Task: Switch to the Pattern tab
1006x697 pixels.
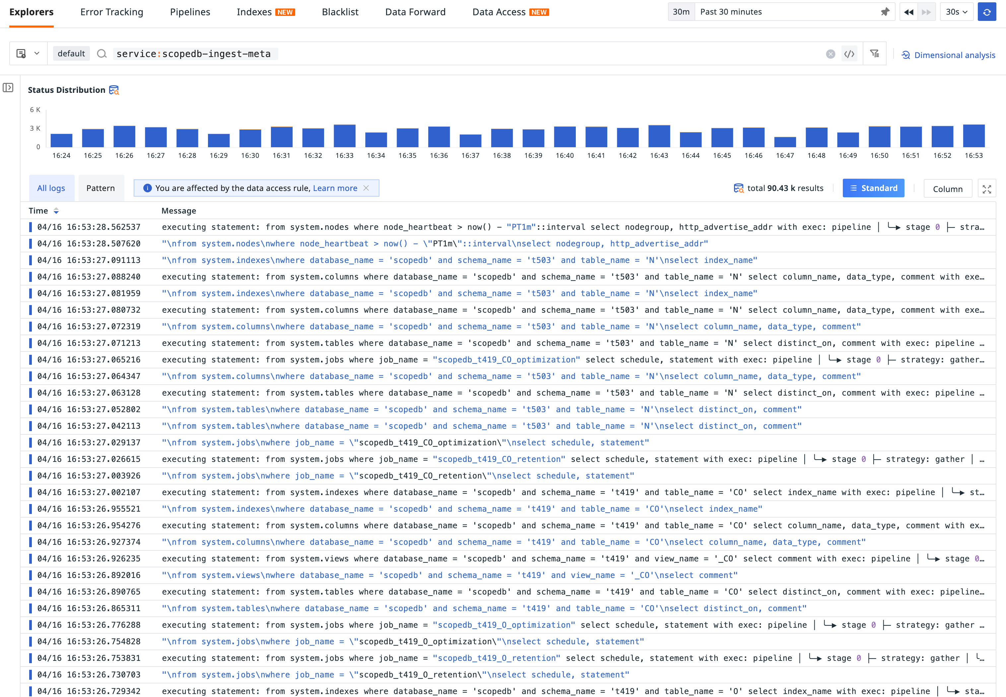Action: 101,188
